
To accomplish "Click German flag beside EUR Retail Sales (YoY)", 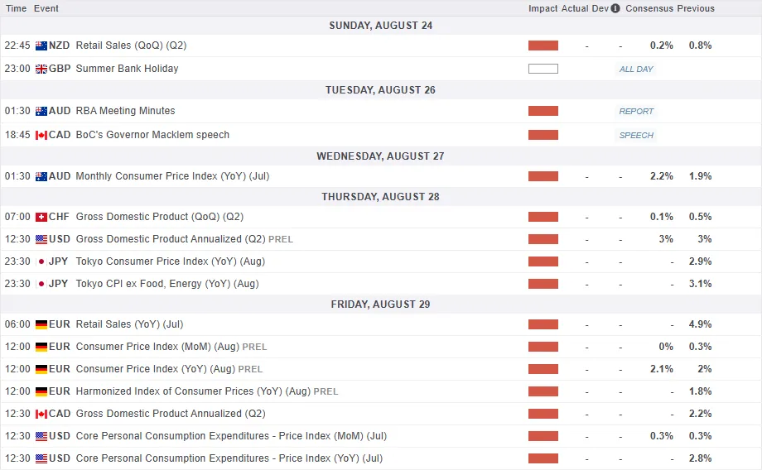I will [x=41, y=324].
